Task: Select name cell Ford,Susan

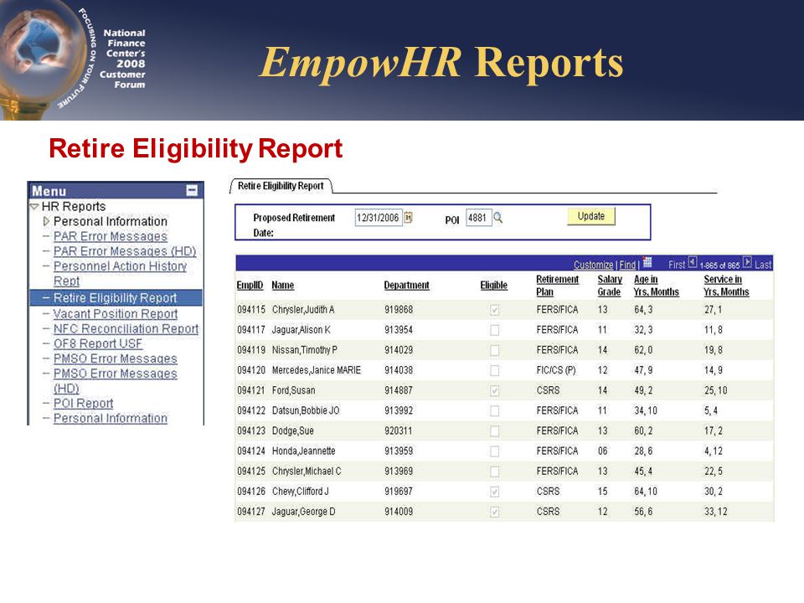Action: [x=293, y=391]
